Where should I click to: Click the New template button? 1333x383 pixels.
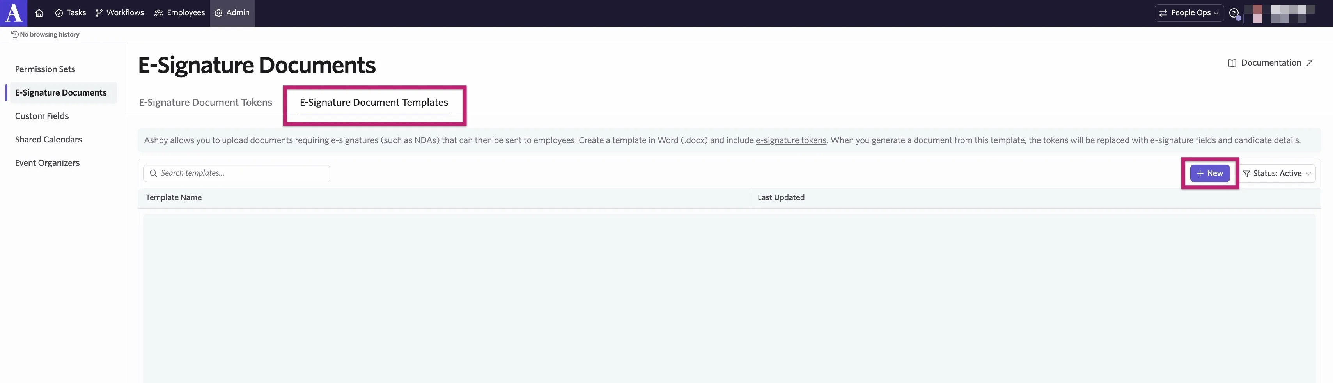(1210, 174)
